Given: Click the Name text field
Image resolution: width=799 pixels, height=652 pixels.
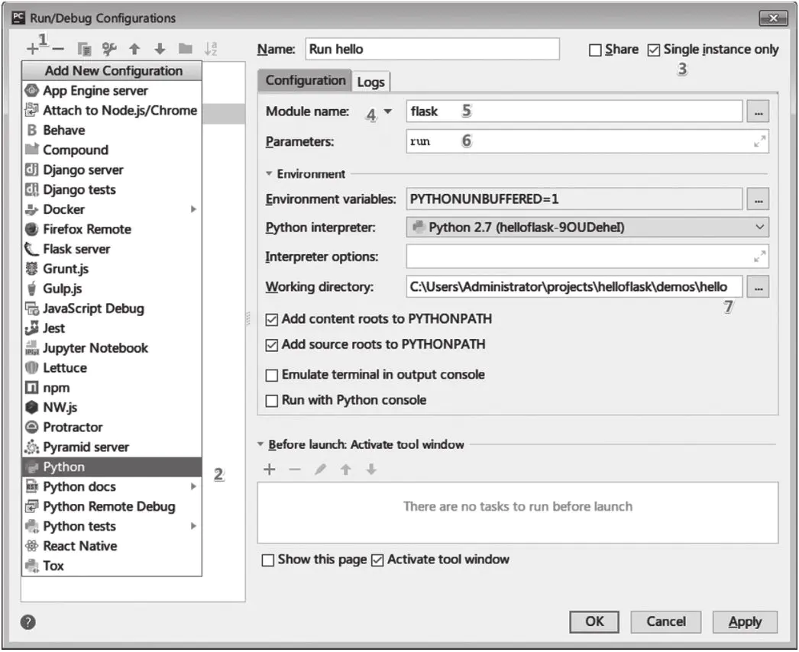Looking at the screenshot, I should 432,49.
